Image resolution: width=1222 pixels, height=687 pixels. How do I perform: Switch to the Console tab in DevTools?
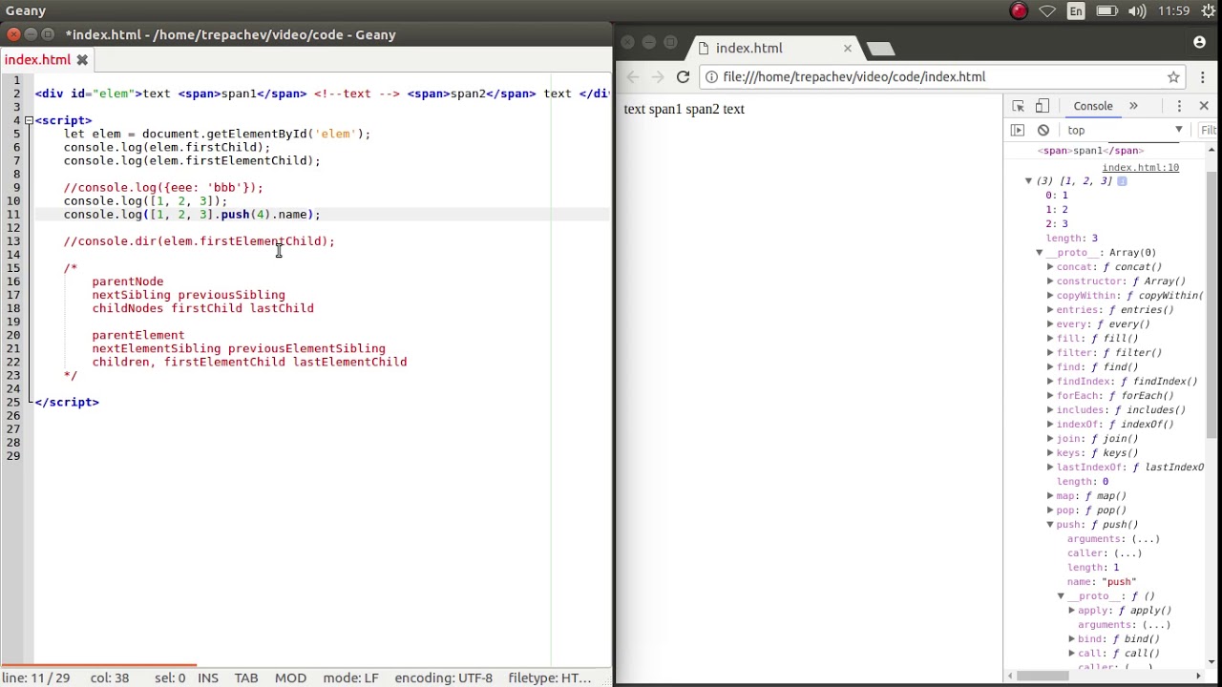coord(1093,106)
